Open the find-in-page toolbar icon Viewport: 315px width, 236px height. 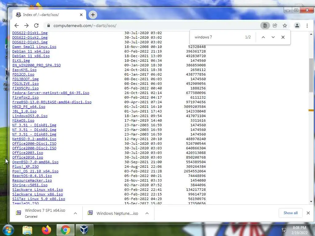(x=265, y=26)
